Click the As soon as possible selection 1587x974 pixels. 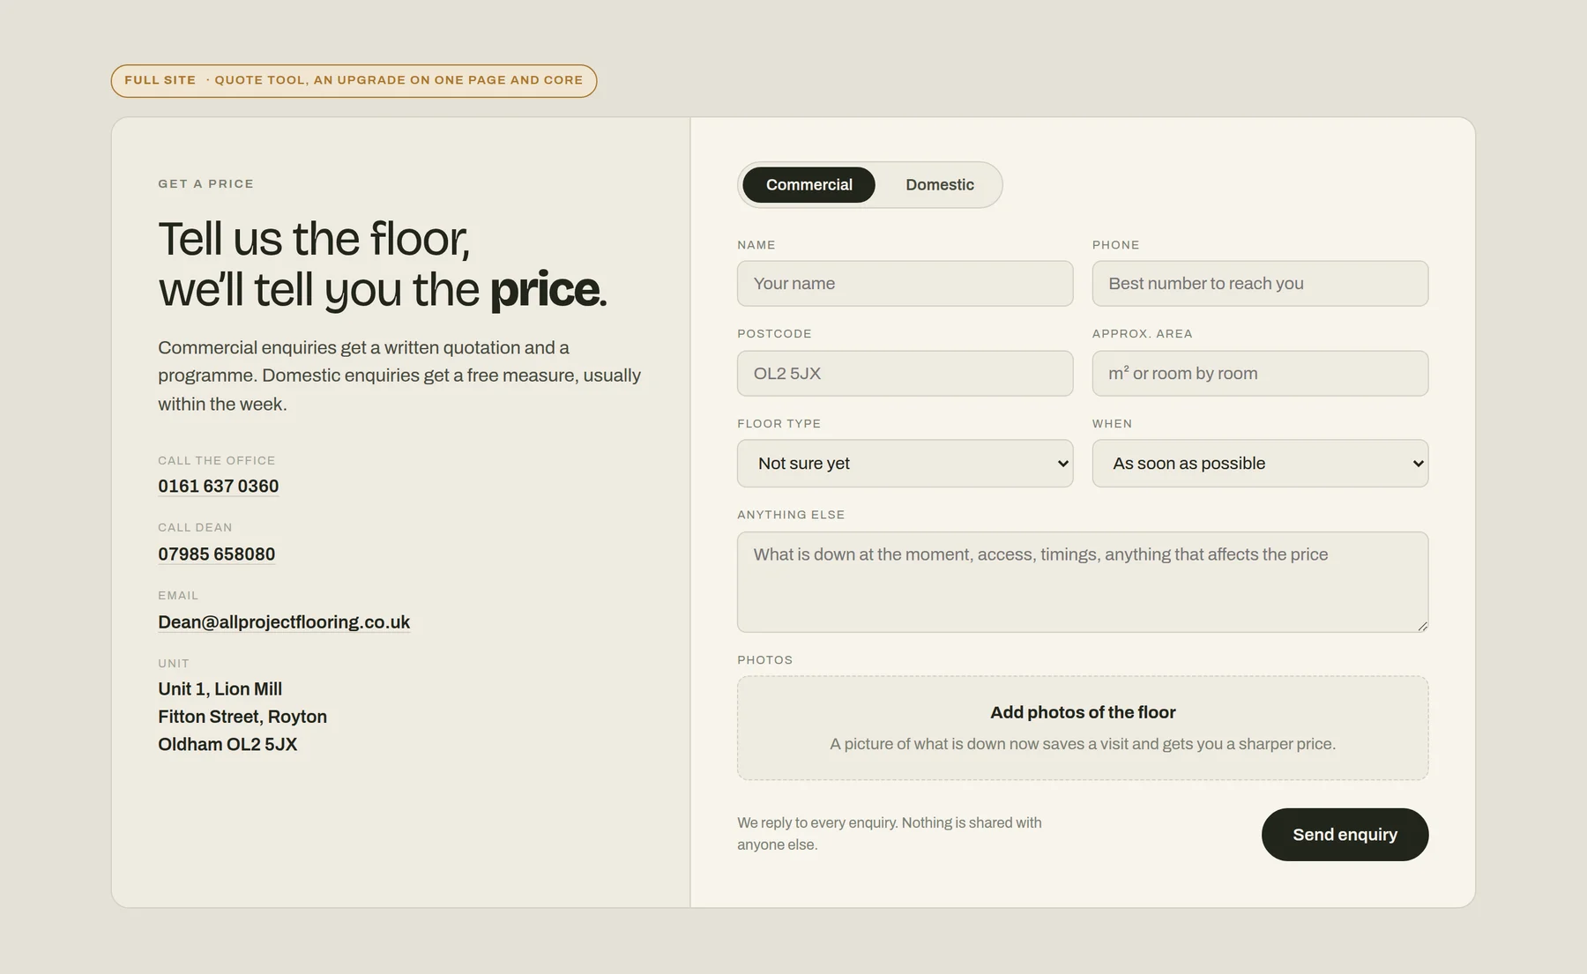[x=1188, y=464]
